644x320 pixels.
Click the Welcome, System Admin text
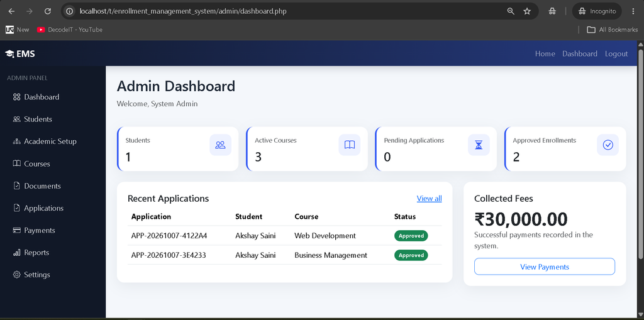click(157, 104)
